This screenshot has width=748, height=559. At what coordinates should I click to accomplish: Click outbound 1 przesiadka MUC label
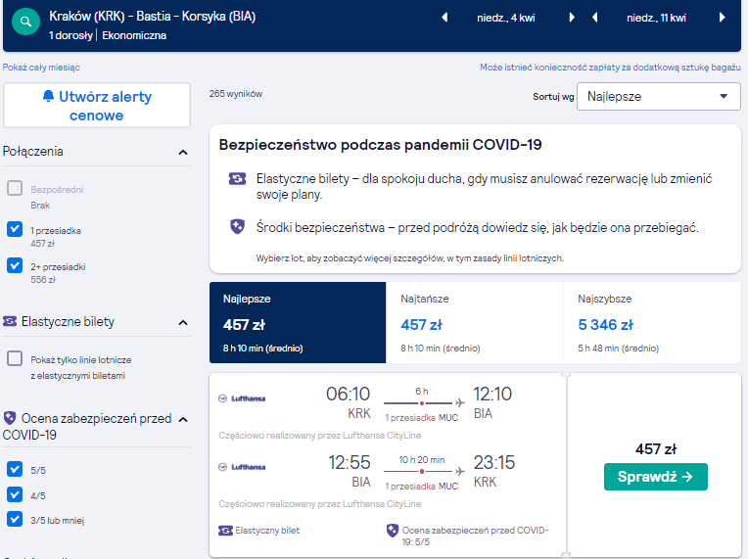click(x=422, y=418)
